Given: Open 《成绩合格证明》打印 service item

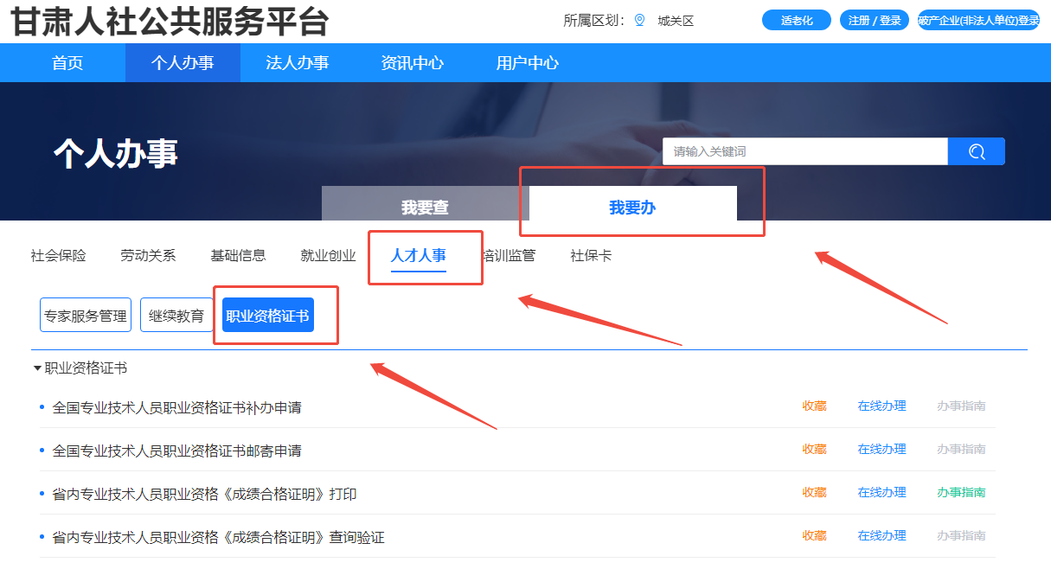Looking at the screenshot, I should click(x=205, y=494).
